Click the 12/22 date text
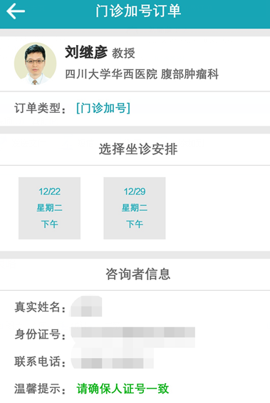 tap(49, 191)
